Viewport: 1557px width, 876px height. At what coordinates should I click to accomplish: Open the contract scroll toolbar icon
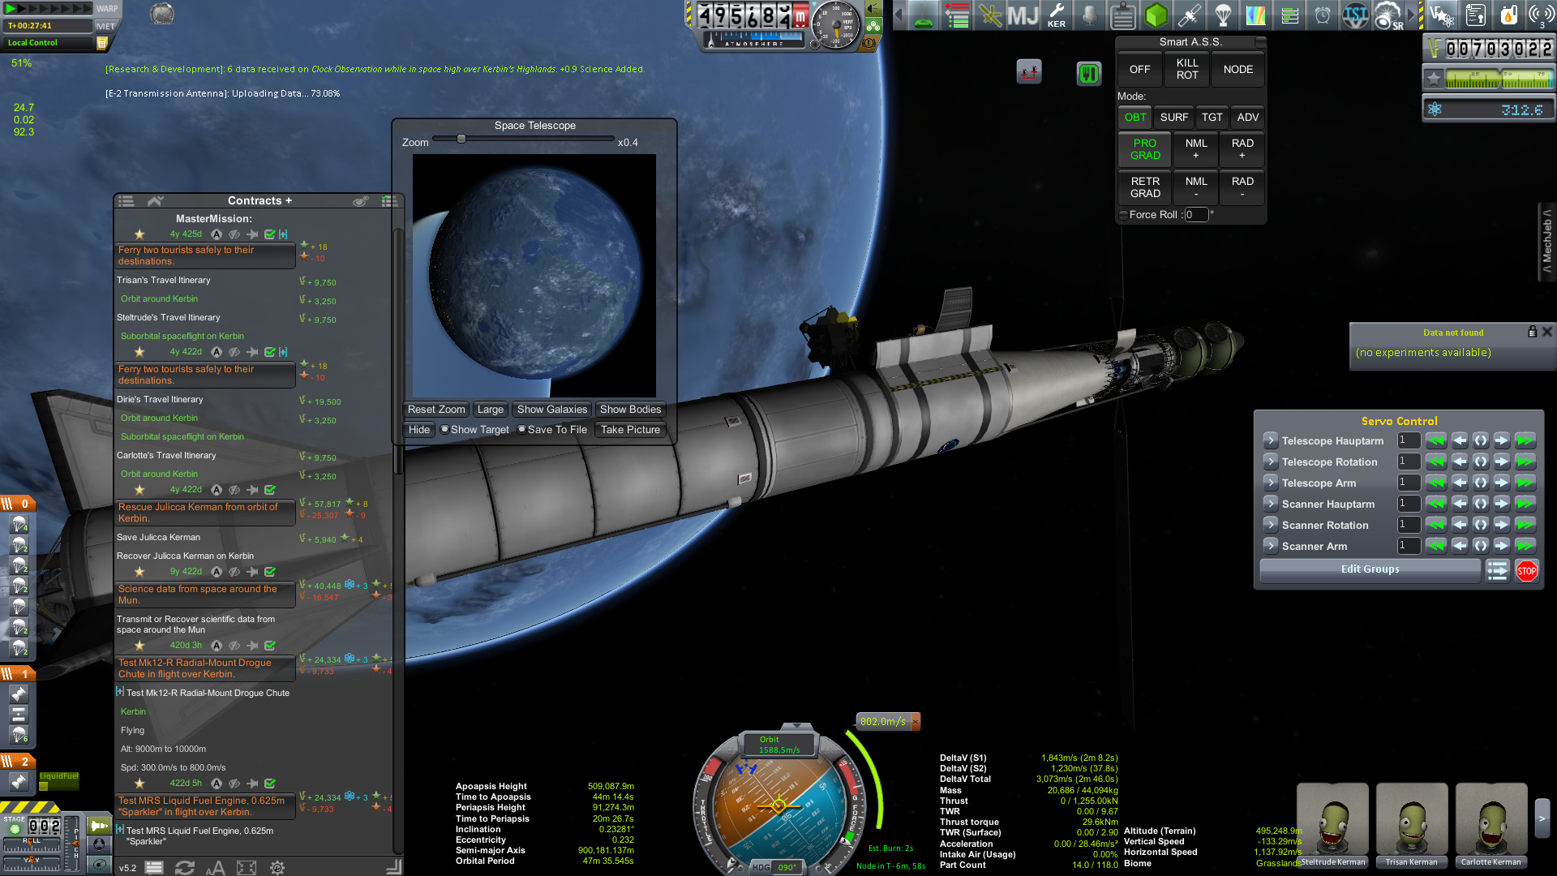[1475, 15]
